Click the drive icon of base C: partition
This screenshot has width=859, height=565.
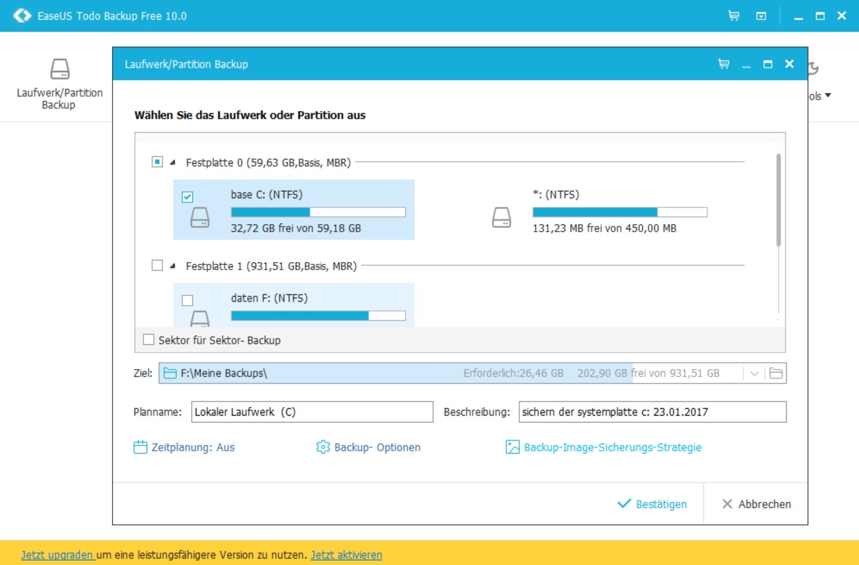pos(200,218)
